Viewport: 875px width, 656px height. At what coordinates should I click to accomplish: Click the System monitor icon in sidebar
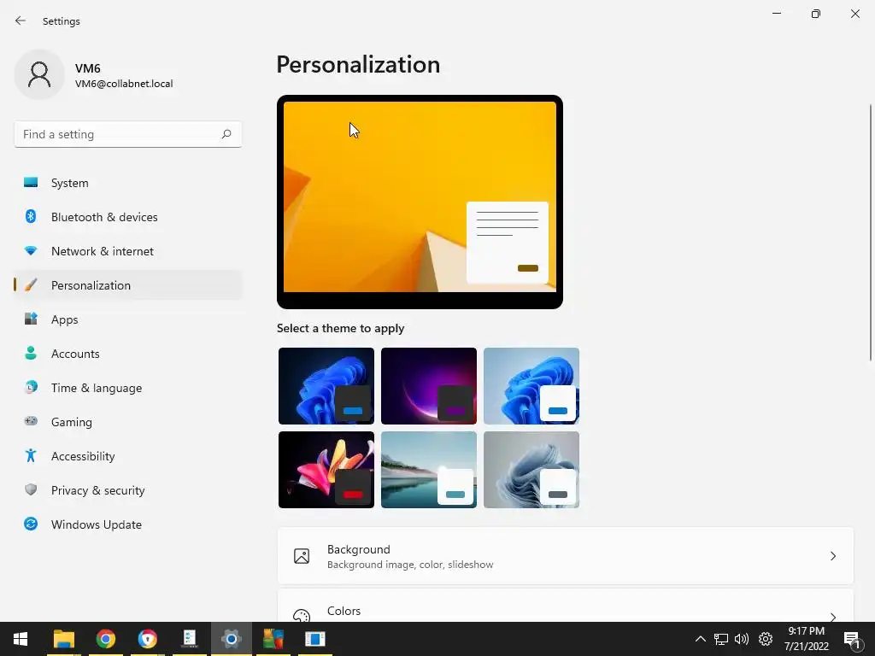pyautogui.click(x=31, y=183)
